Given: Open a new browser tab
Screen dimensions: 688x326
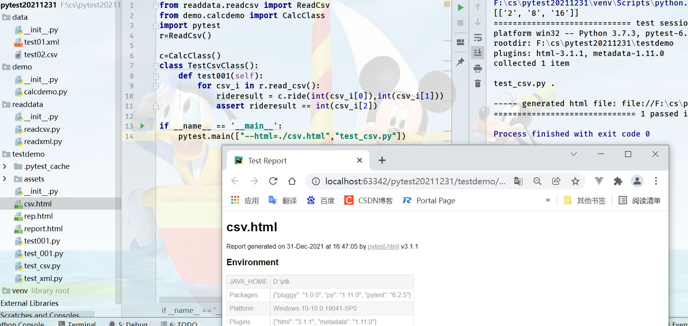Looking at the screenshot, I should point(382,160).
